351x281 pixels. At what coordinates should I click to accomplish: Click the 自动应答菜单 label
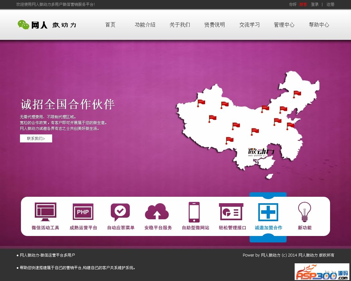point(121,228)
